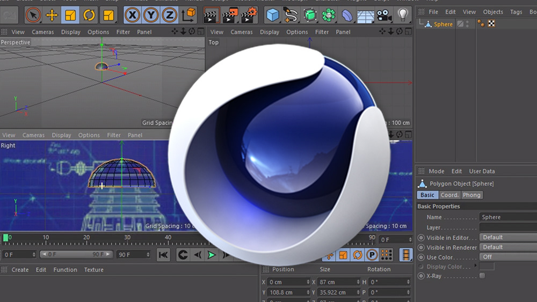Play animation forward
The image size is (537, 302).
212,255
